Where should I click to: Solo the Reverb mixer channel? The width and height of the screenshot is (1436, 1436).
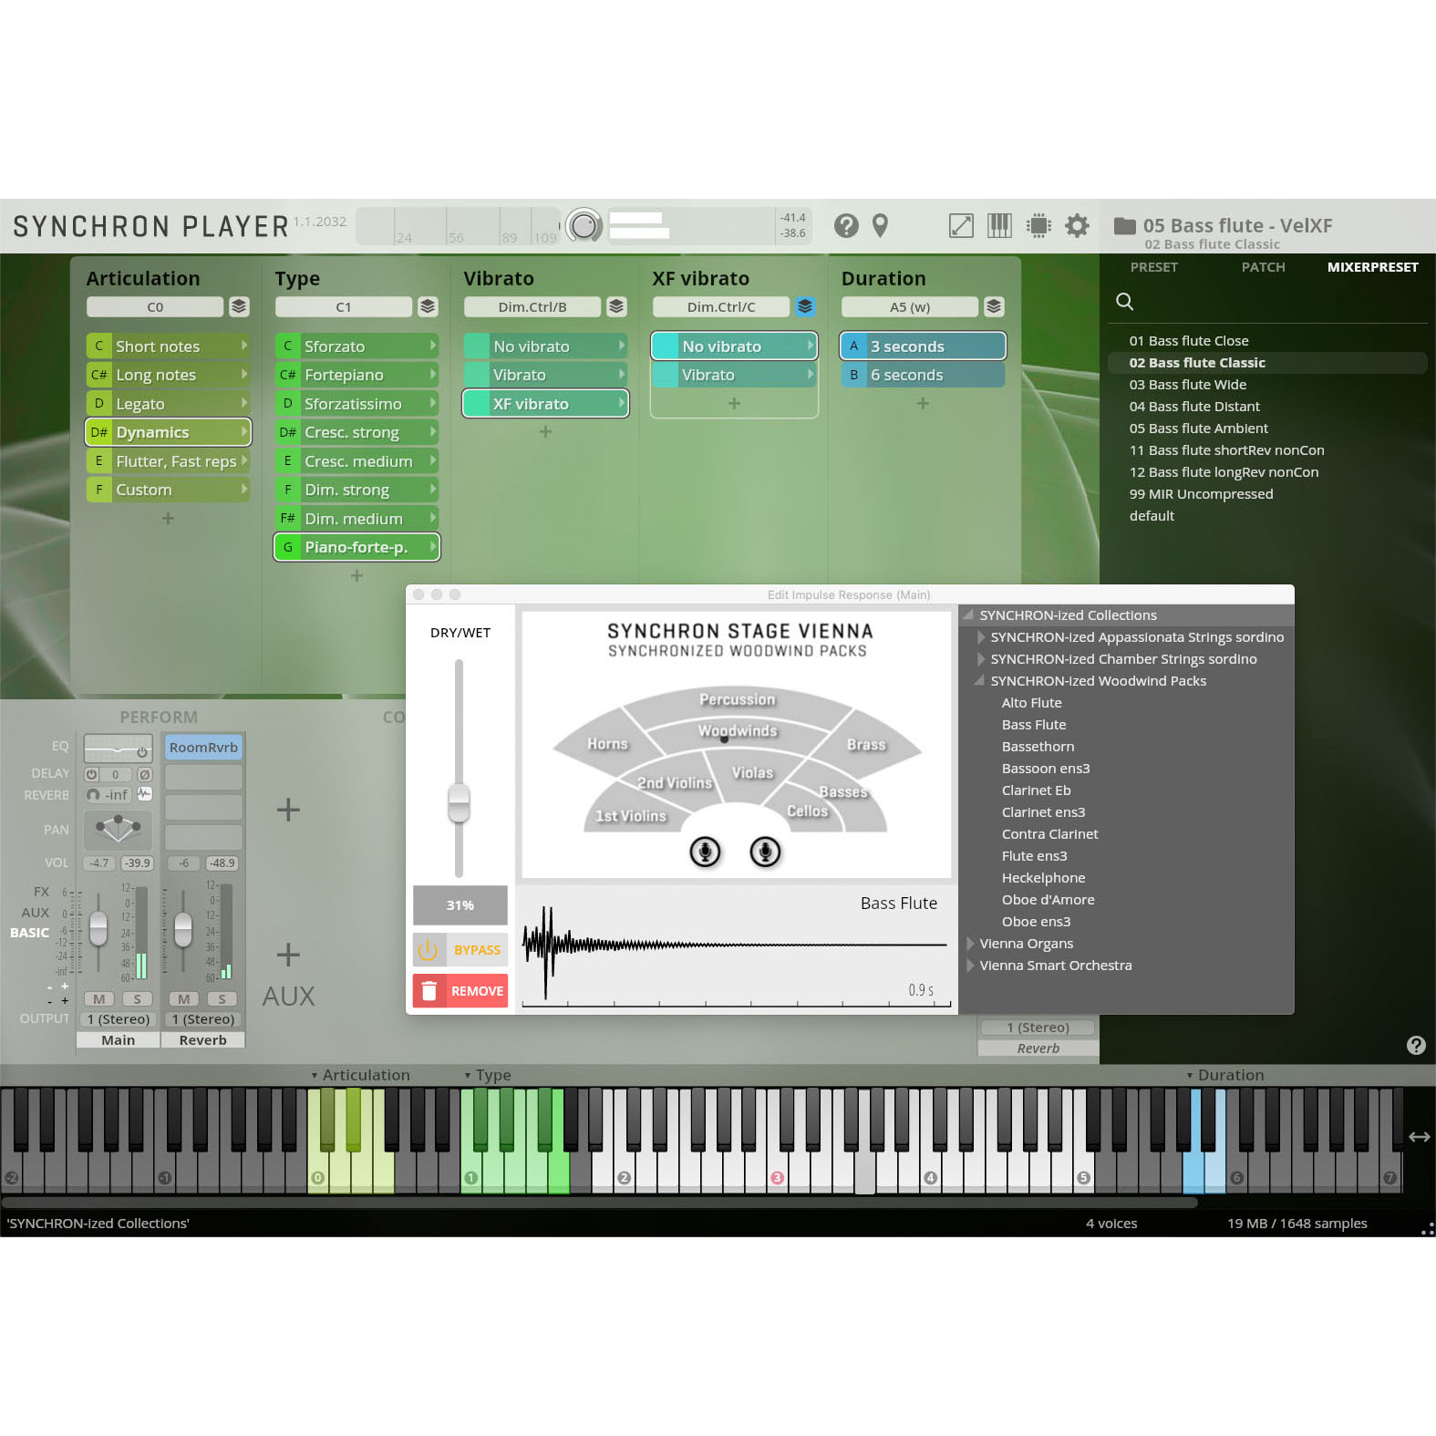point(222,998)
